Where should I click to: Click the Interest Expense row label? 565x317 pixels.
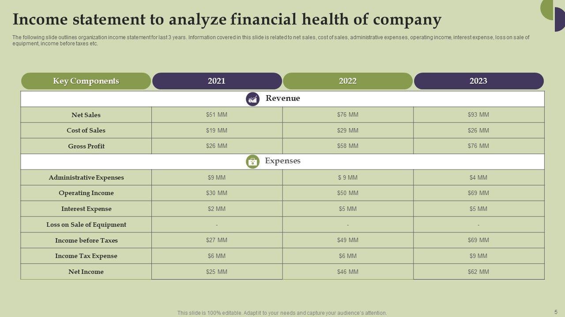[86, 209]
